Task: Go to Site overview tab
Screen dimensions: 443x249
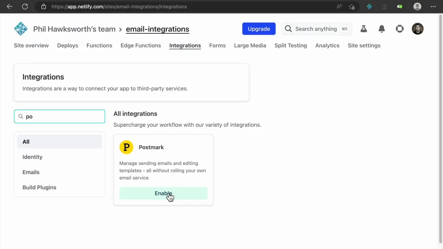Action: coord(31,46)
